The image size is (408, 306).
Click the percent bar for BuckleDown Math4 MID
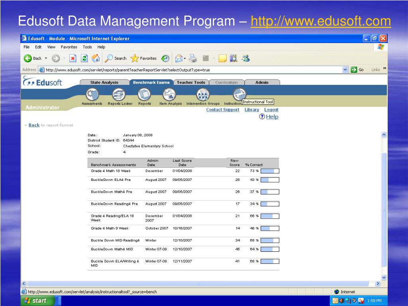(270, 249)
